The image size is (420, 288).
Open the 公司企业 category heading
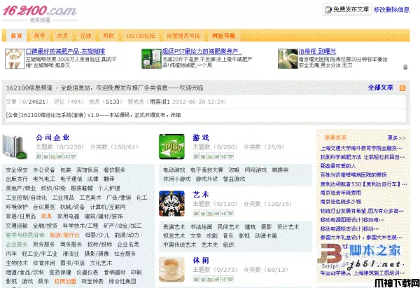coord(52,138)
